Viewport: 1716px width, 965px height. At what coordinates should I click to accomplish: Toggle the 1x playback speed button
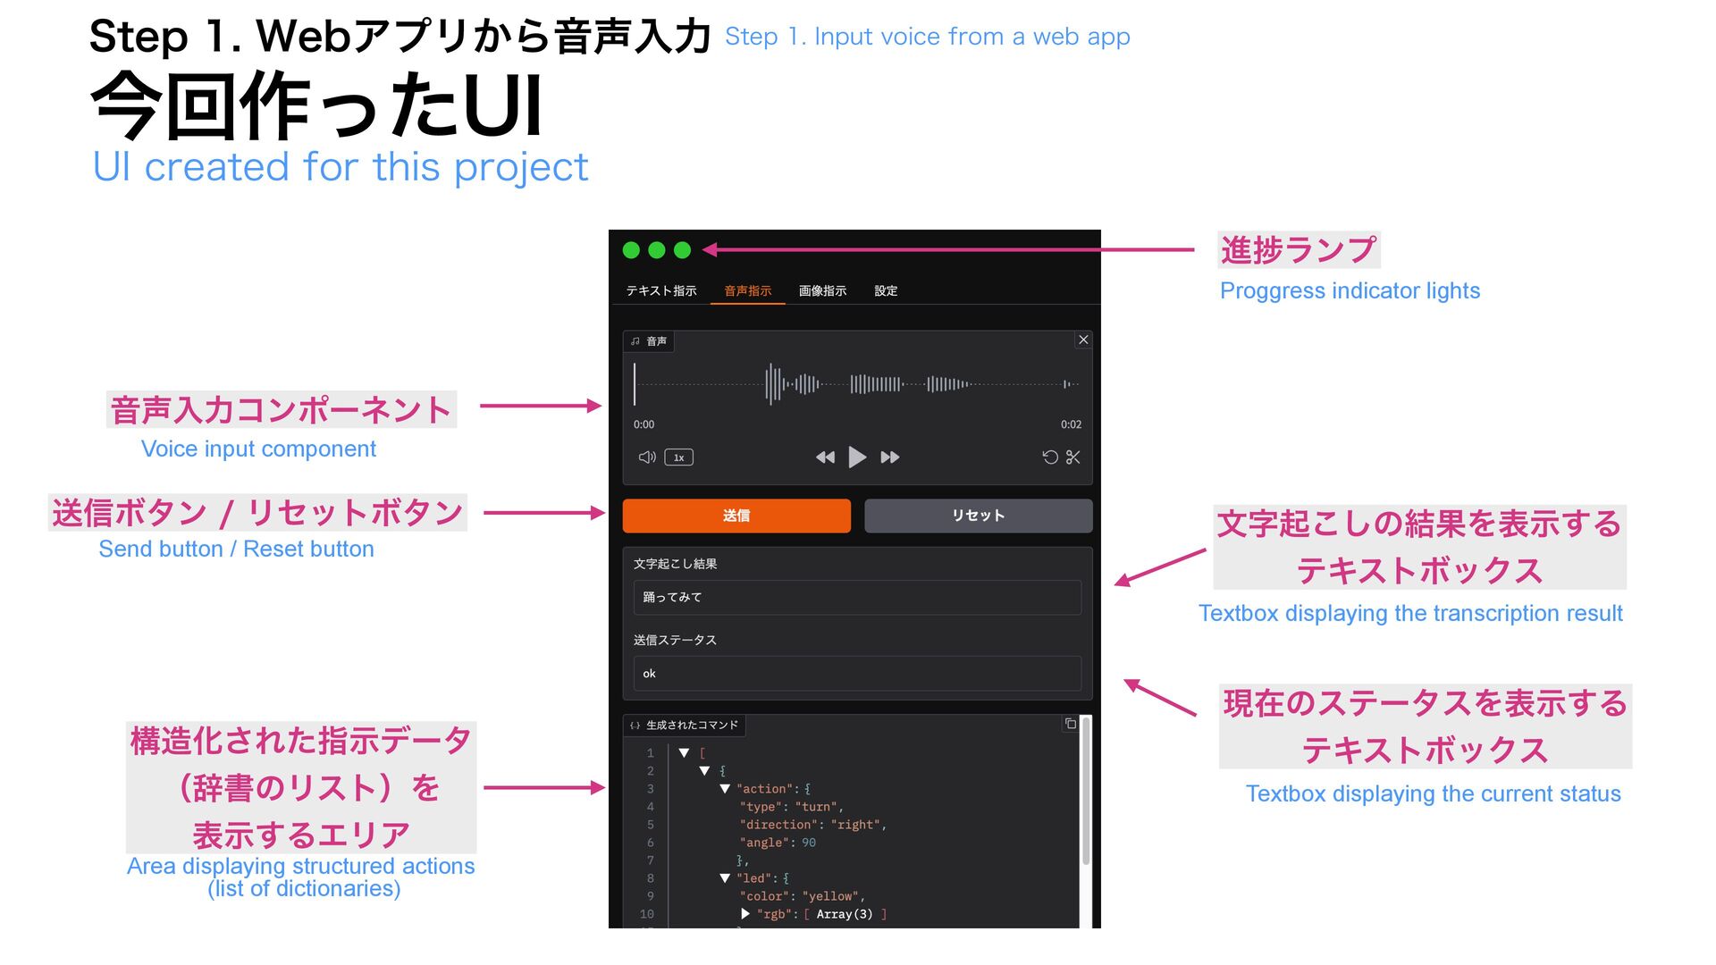pyautogui.click(x=679, y=457)
